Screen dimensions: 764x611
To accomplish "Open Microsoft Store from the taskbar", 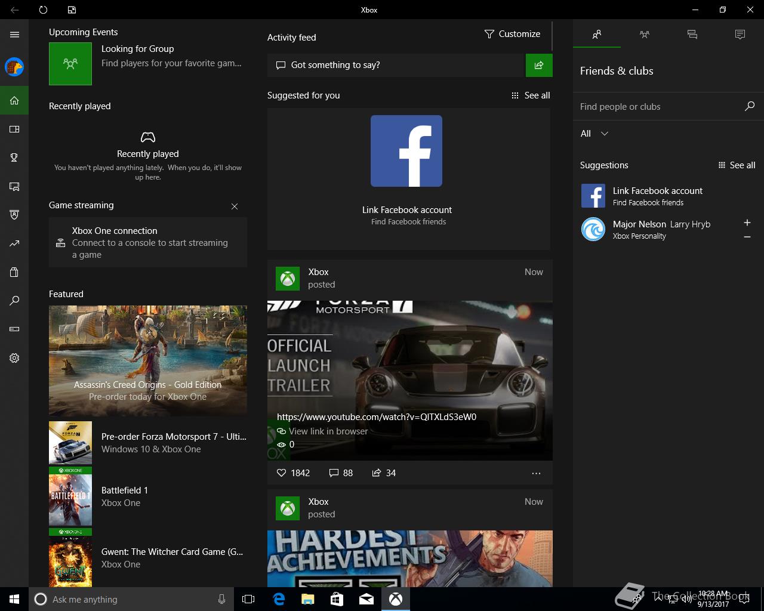I will (x=337, y=599).
